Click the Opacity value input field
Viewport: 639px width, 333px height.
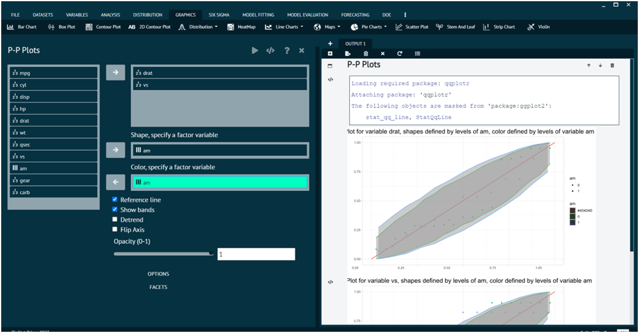pyautogui.click(x=256, y=254)
